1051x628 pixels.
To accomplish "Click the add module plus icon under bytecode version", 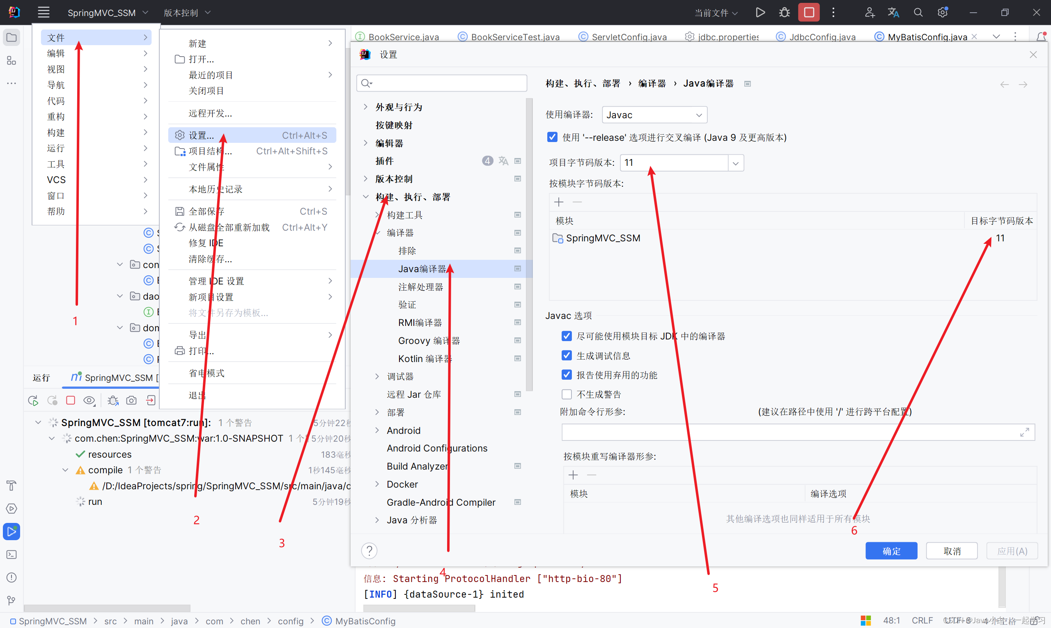I will 559,202.
